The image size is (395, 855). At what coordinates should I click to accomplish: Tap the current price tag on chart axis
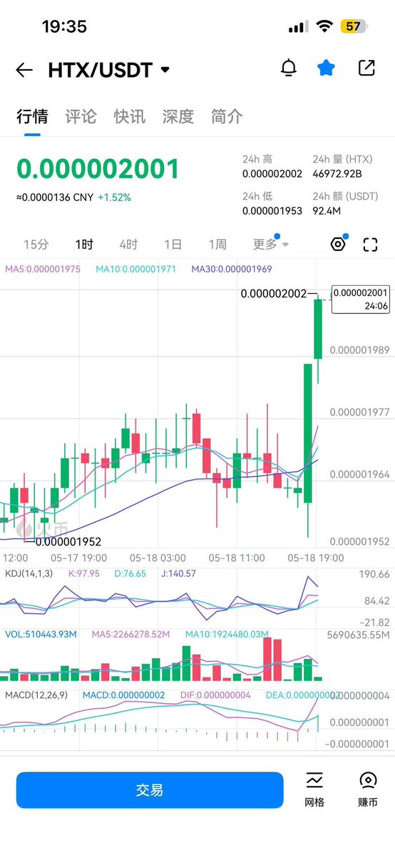pyautogui.click(x=361, y=299)
